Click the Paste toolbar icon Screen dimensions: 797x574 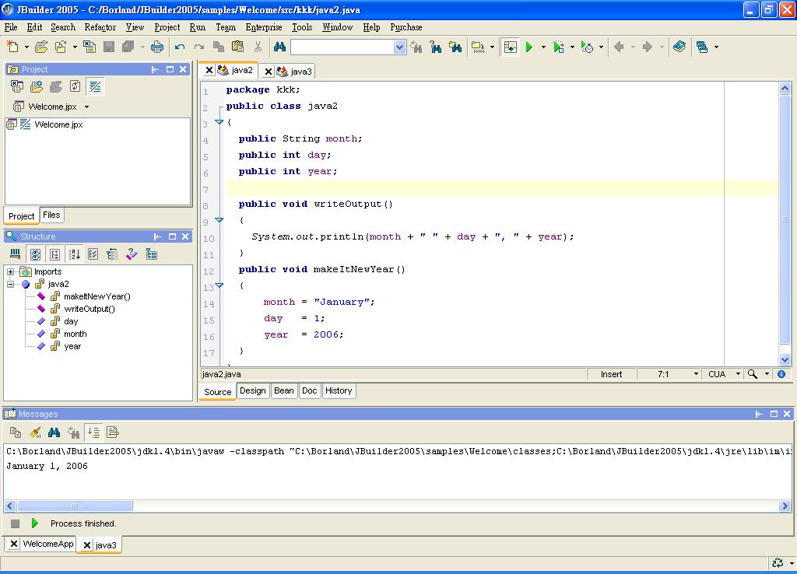click(238, 47)
